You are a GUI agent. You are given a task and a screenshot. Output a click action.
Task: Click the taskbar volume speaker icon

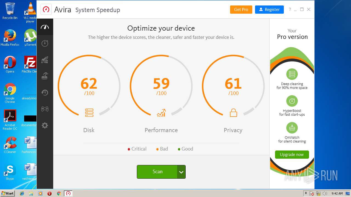tap(325, 193)
